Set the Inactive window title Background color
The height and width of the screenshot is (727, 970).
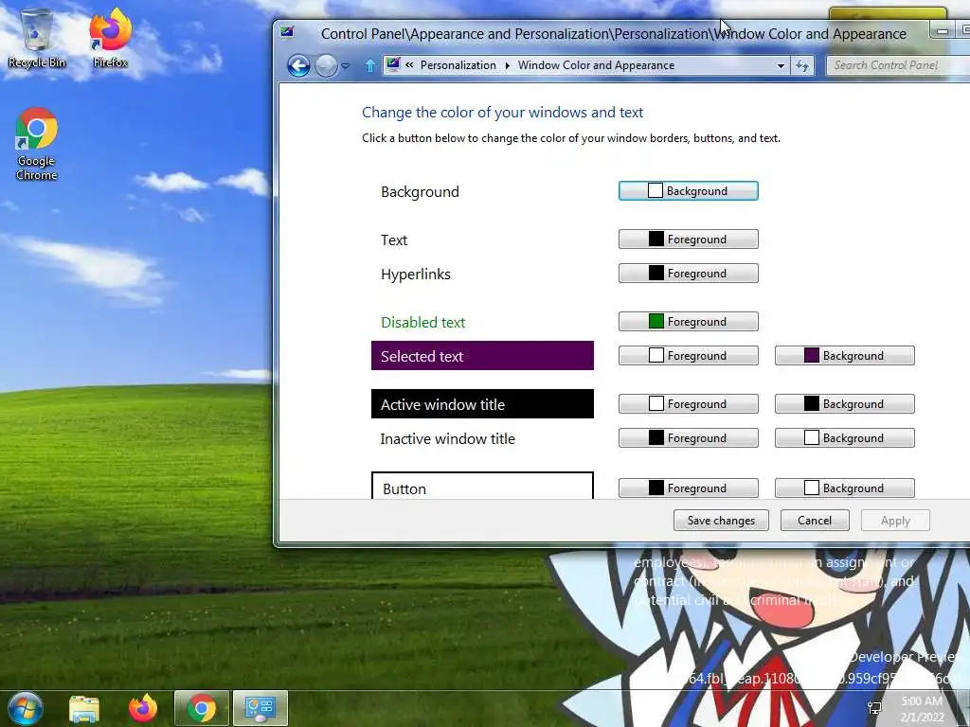844,437
